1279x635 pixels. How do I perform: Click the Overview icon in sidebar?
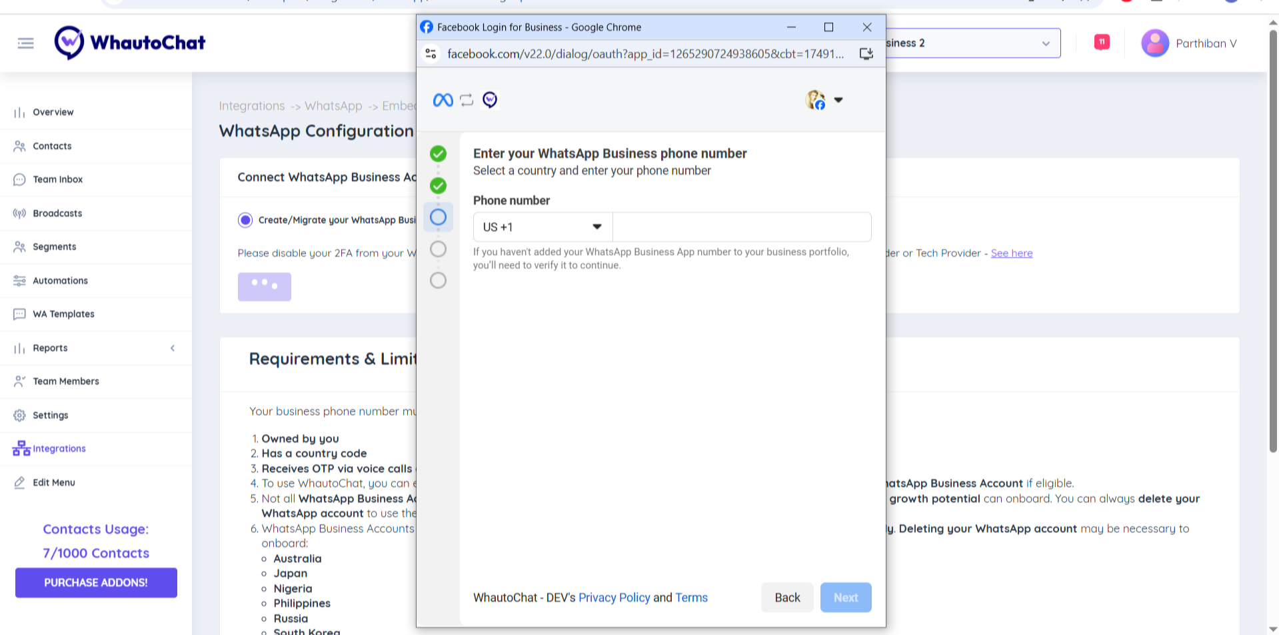[19, 113]
